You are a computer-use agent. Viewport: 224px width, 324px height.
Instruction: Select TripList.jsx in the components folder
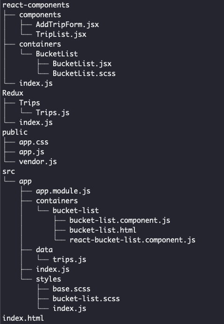61,34
